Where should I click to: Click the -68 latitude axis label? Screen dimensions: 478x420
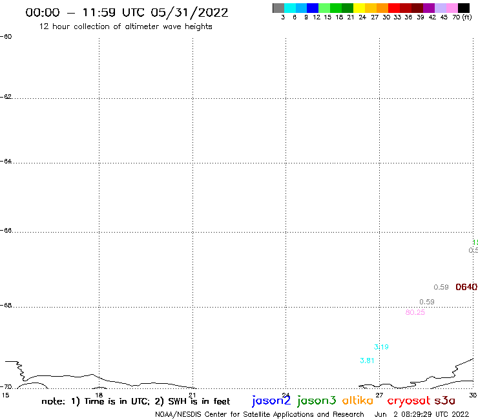pos(6,306)
